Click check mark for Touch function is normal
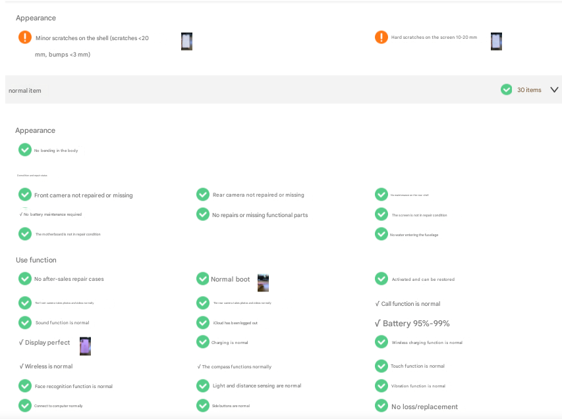The width and height of the screenshot is (562, 419). coord(381,366)
